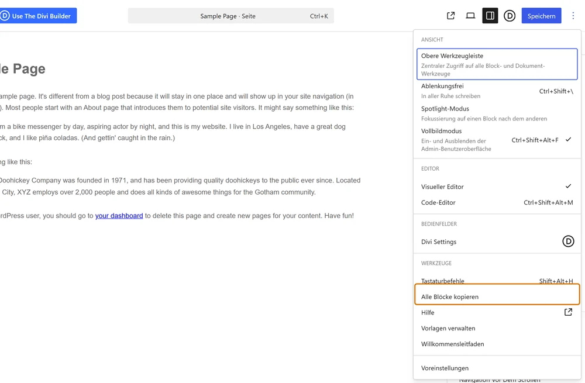Enable Spotlight-Modus
The image size is (585, 383).
tap(497, 113)
